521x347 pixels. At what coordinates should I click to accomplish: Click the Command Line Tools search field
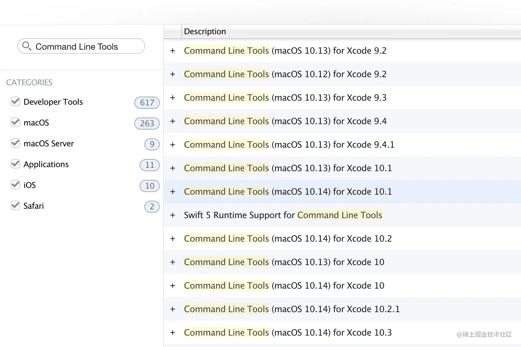(x=86, y=47)
